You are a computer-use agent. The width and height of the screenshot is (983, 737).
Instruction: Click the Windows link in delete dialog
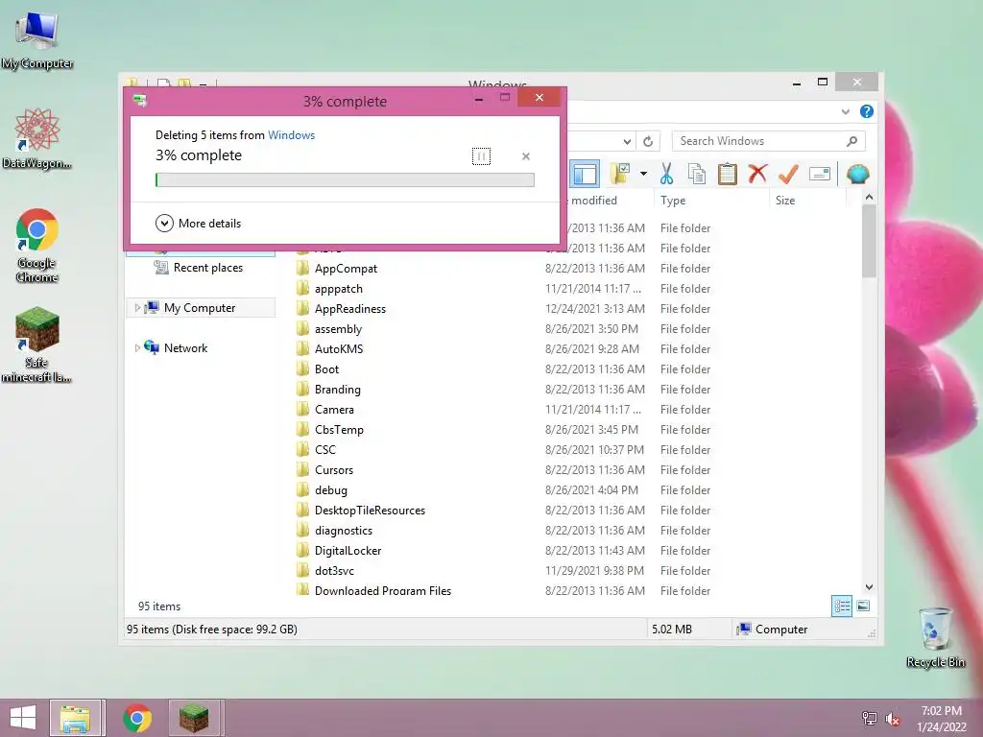pyautogui.click(x=292, y=134)
